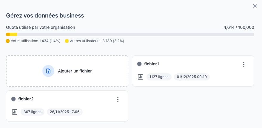Image resolution: width=262 pixels, height=128 pixels.
Task: Click the chart icon in fichier2 card
Action: coord(15,112)
